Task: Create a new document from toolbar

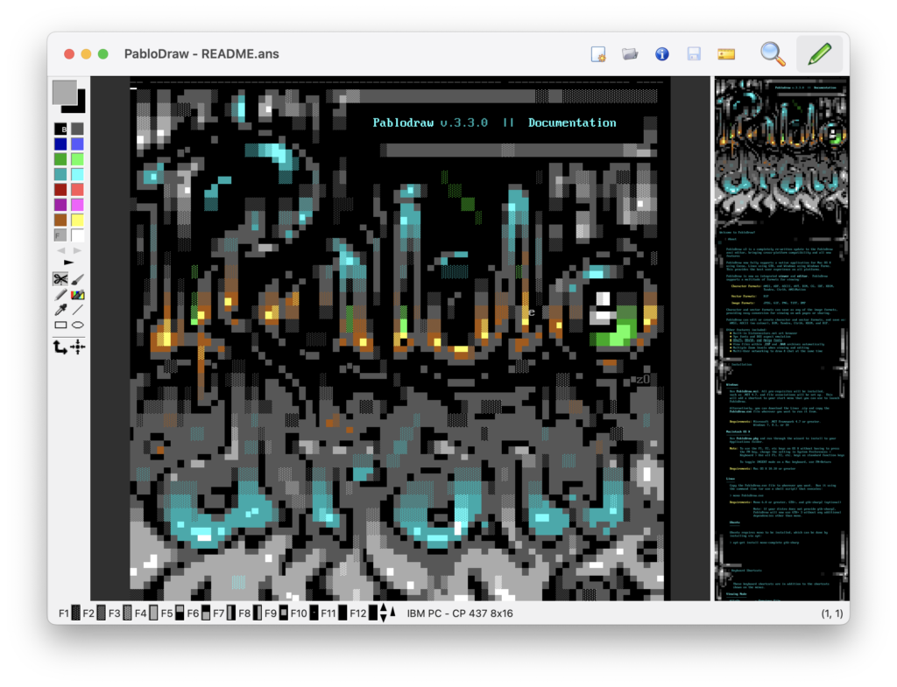Action: (598, 54)
